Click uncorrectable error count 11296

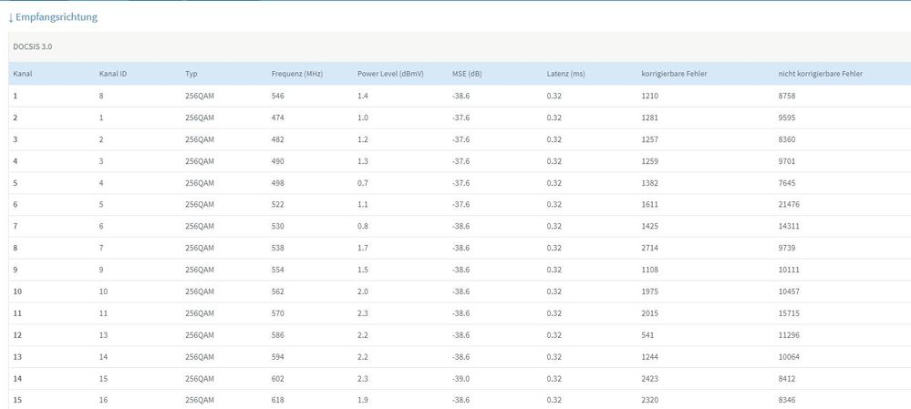789,335
